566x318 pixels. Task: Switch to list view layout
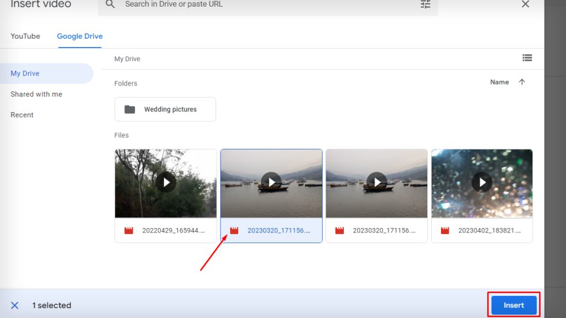527,57
